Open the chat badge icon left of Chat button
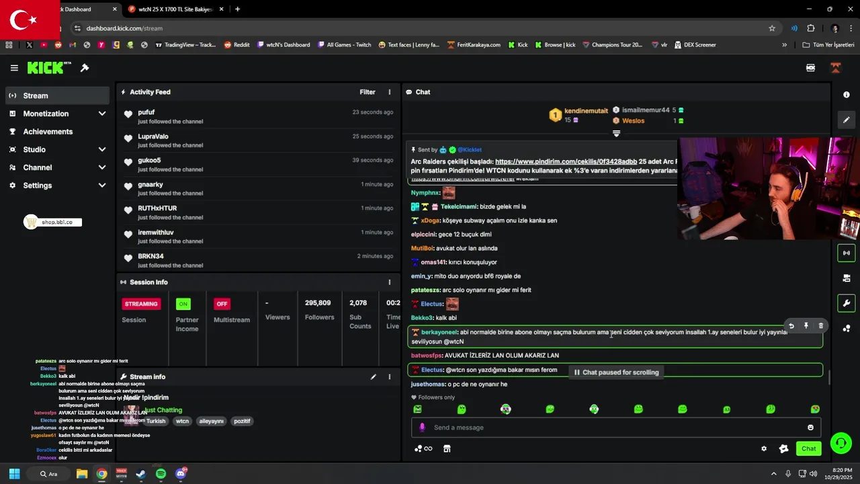Image resolution: width=860 pixels, height=484 pixels. coord(783,448)
